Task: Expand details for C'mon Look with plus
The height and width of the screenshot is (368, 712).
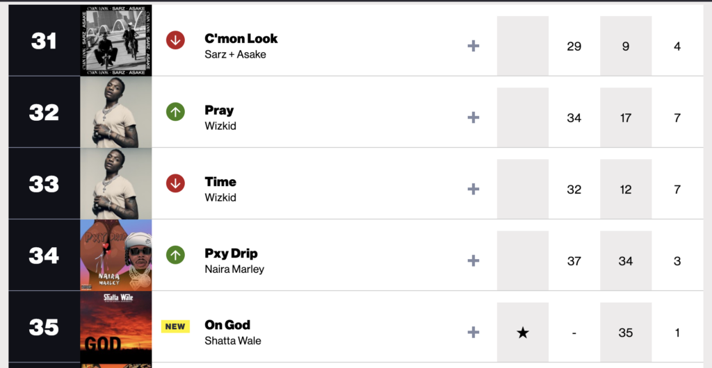Action: [x=474, y=46]
